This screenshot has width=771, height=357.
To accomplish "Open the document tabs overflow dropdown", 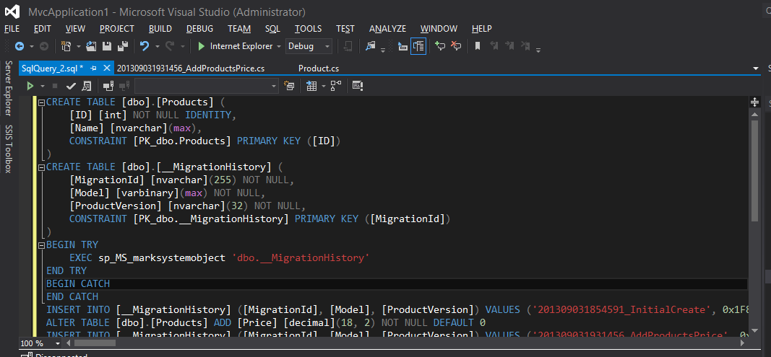I will pos(756,69).
